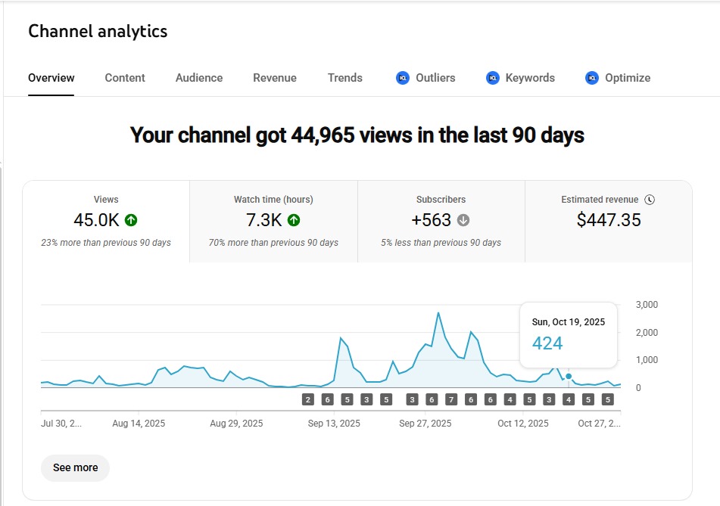Open the Audience tab
The width and height of the screenshot is (720, 506).
click(199, 78)
